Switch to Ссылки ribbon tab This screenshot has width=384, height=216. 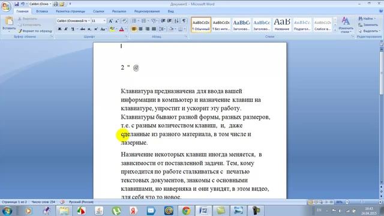point(98,11)
